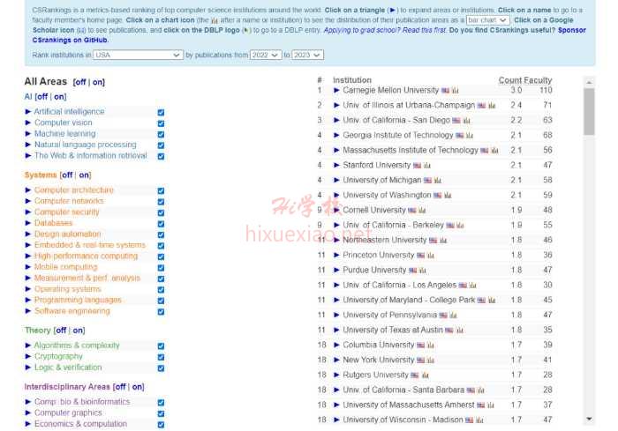Click the Programming languages area link
618x431 pixels.
point(78,300)
